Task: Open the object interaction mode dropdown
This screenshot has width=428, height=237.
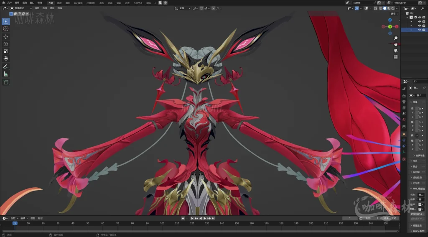Action: (20, 8)
